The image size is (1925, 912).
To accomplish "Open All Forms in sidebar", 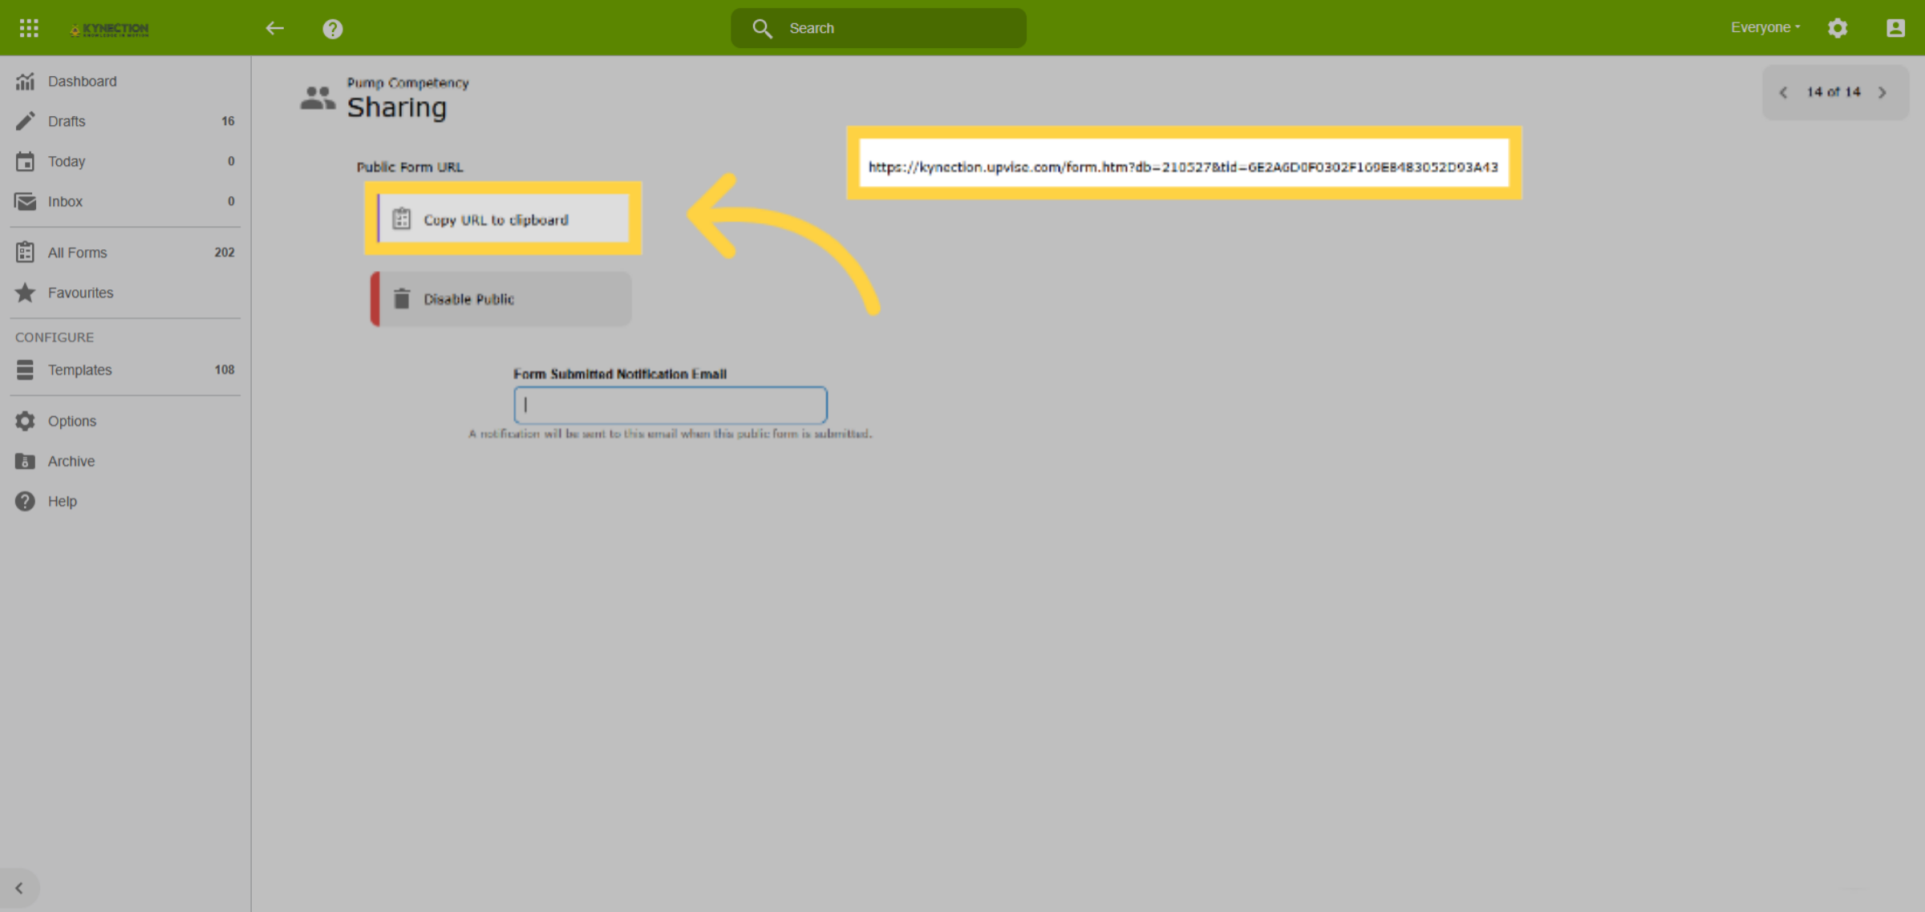I will click(x=125, y=252).
